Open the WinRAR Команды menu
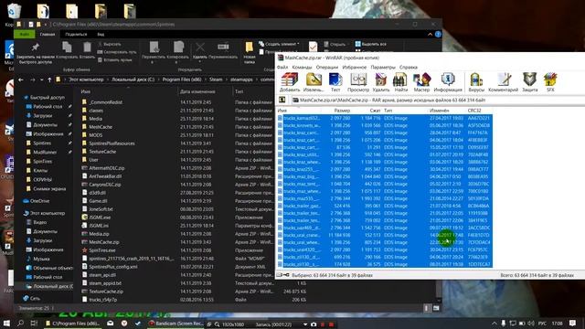 pos(302,67)
